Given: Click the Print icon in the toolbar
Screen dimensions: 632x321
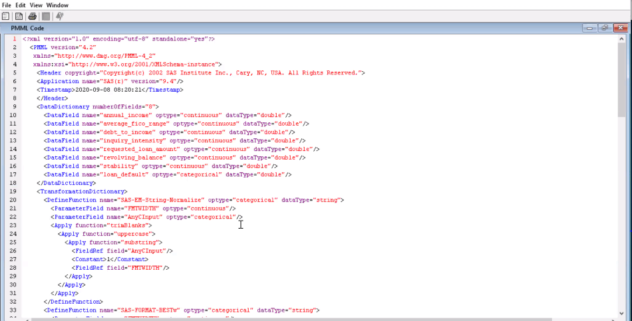Looking at the screenshot, I should [32, 16].
